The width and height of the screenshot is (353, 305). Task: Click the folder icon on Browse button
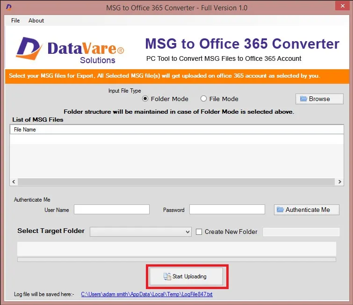(303, 99)
